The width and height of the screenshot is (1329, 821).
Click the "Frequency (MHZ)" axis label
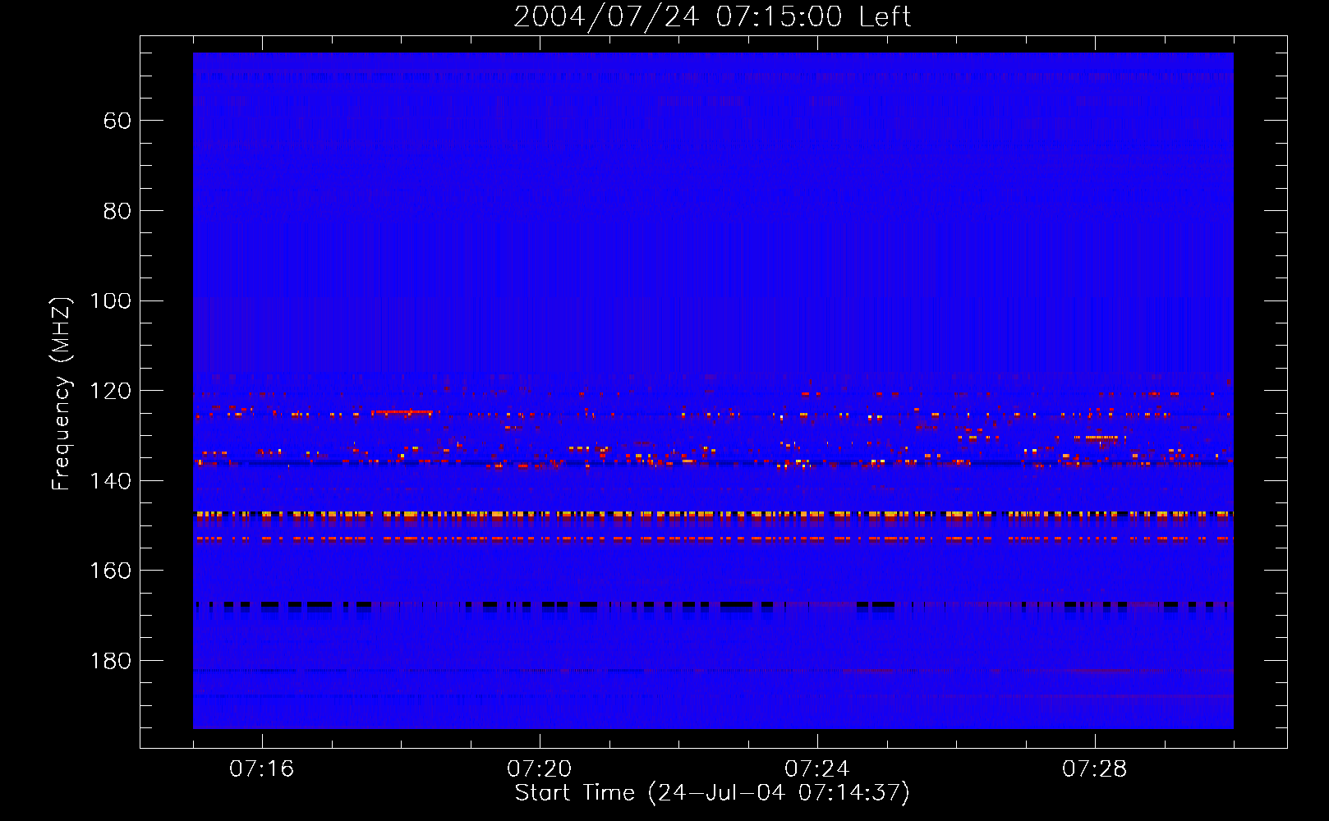(x=62, y=393)
